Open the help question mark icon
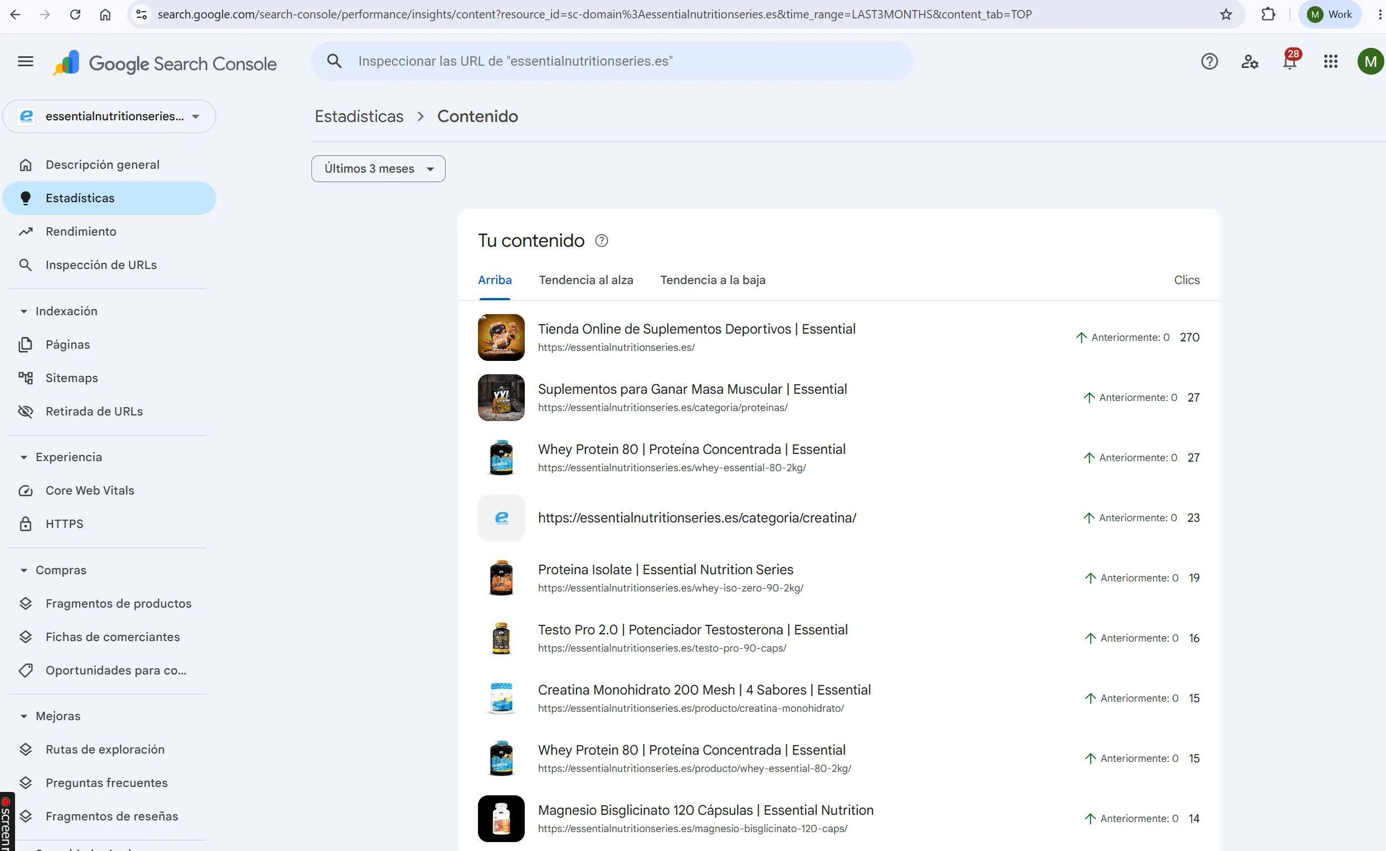Viewport: 1386px width, 851px height. pos(1209,61)
